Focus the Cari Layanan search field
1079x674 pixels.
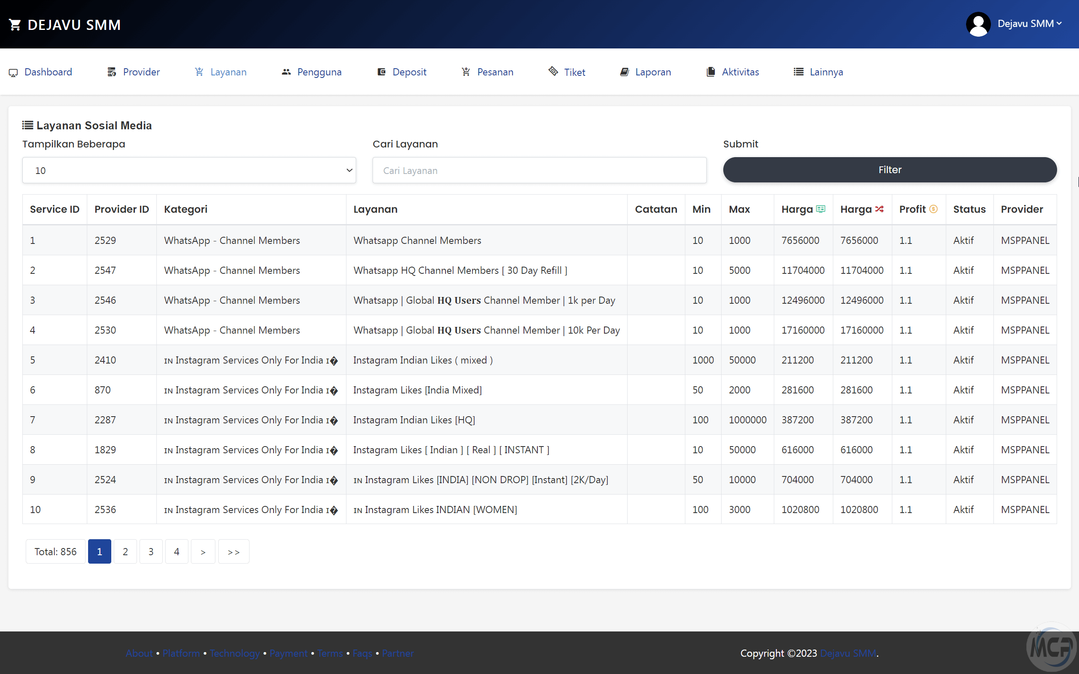(x=539, y=170)
